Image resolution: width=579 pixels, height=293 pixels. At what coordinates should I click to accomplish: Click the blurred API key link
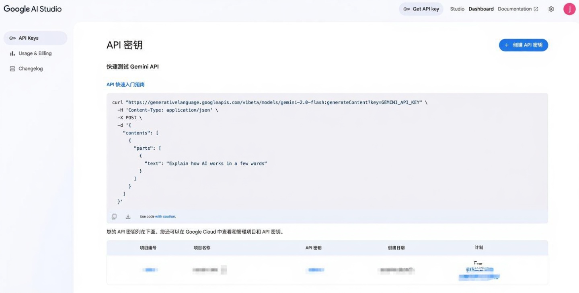click(314, 270)
